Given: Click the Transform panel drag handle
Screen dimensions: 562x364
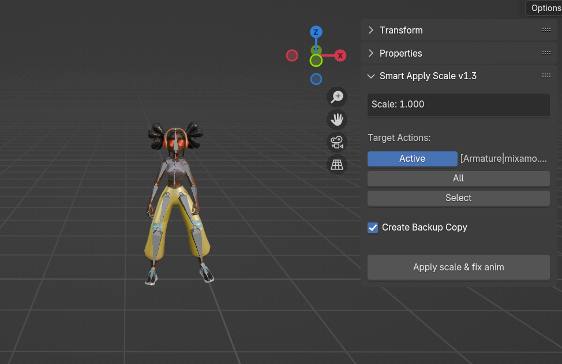Looking at the screenshot, I should click(546, 30).
